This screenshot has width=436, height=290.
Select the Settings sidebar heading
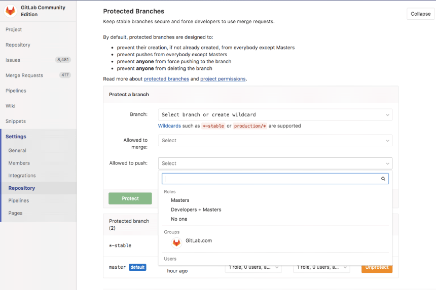tap(16, 136)
